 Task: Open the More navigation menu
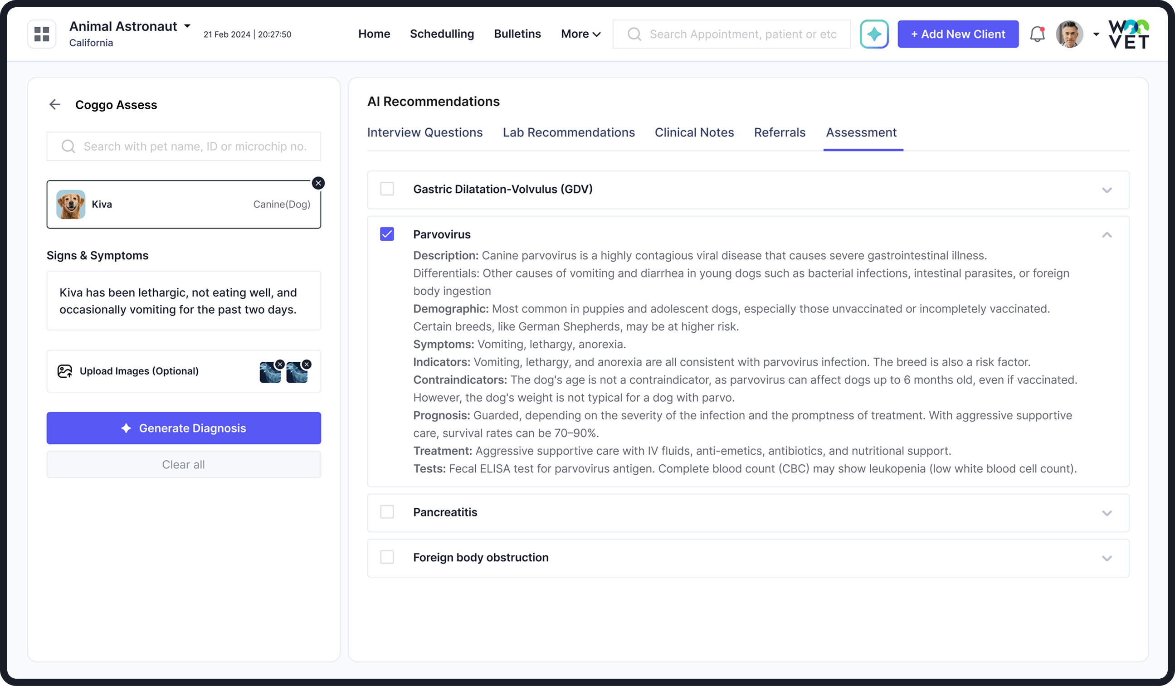(x=580, y=34)
